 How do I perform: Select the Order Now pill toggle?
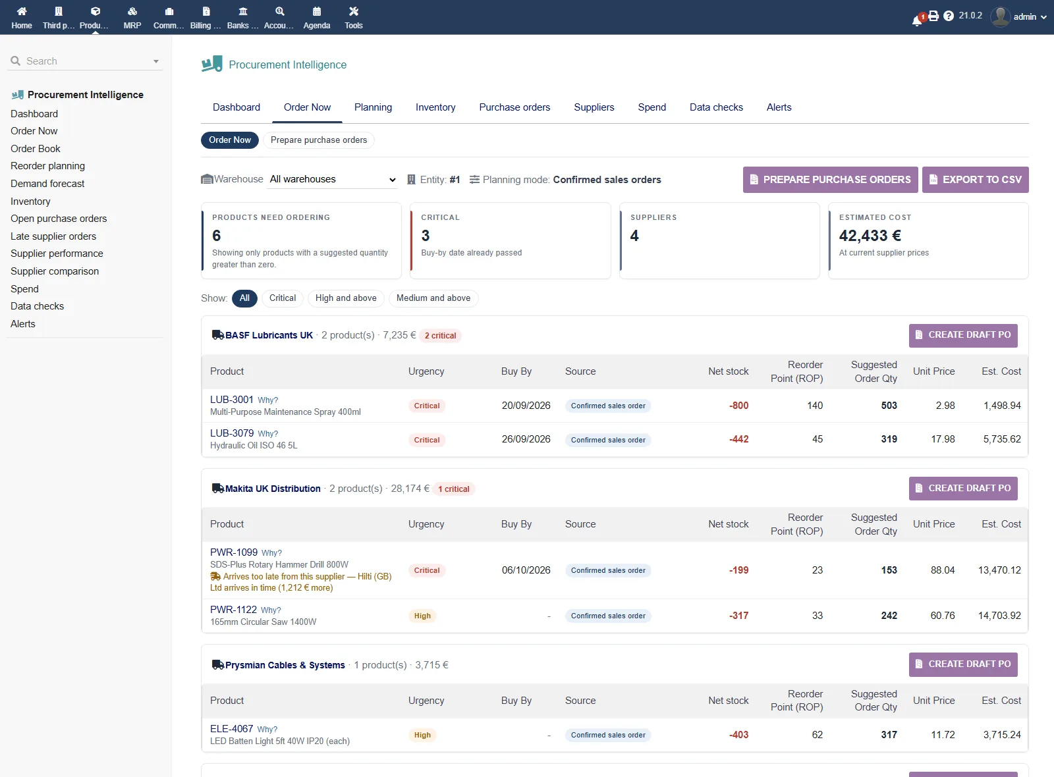click(x=230, y=140)
